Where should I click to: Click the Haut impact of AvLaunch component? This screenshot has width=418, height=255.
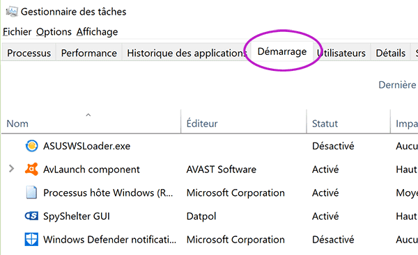406,170
